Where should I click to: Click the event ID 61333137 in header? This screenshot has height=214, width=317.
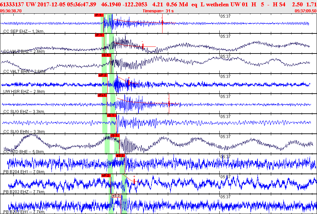coord(12,4)
